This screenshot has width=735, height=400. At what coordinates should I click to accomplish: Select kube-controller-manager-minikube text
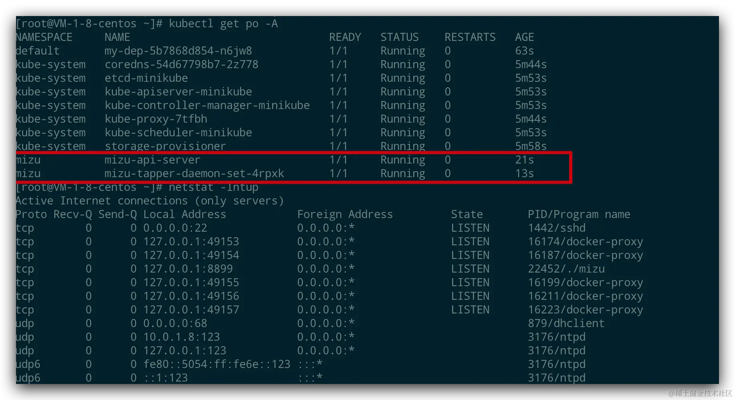pos(207,105)
